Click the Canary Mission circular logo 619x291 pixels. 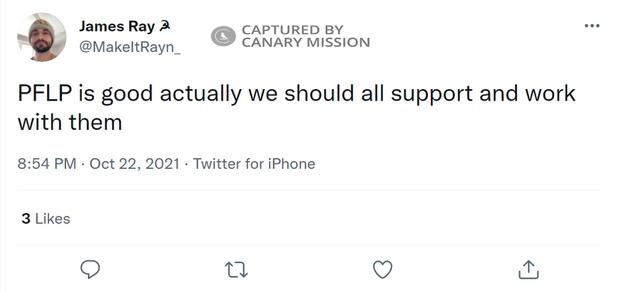pos(223,36)
